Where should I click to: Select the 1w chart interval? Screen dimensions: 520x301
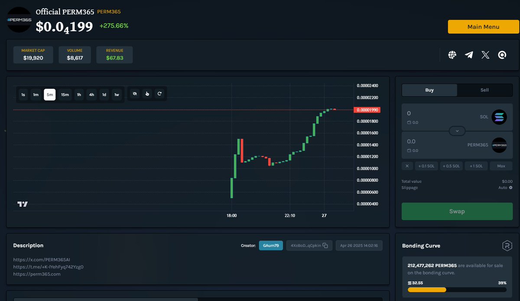coord(117,94)
